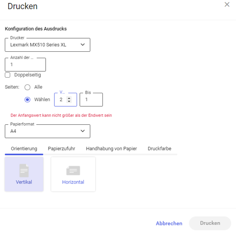Close the Drucken dialog with the X

click(x=227, y=4)
